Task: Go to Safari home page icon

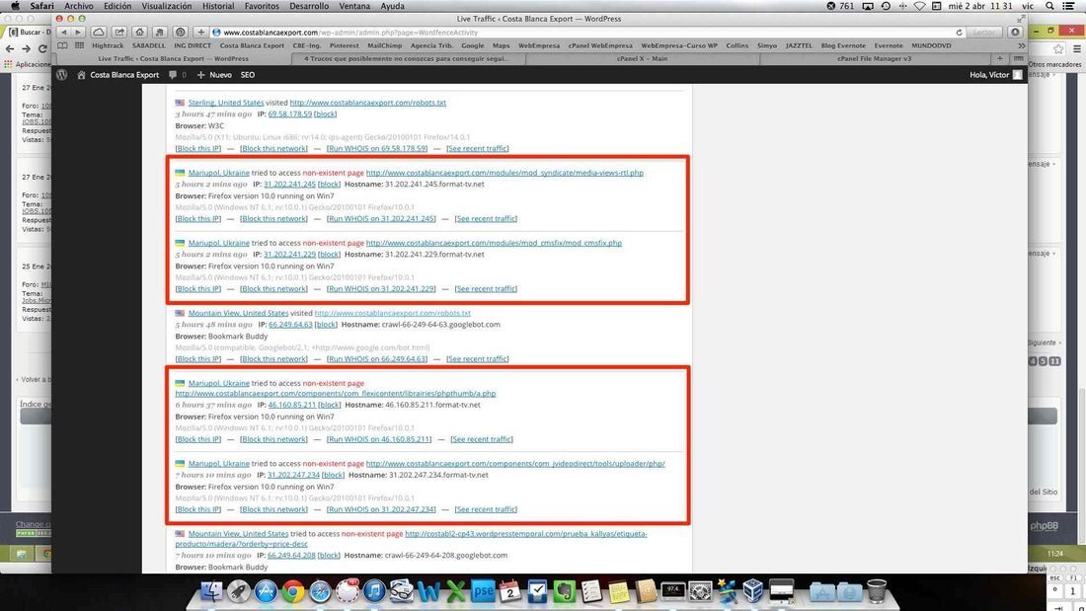Action: (x=140, y=32)
